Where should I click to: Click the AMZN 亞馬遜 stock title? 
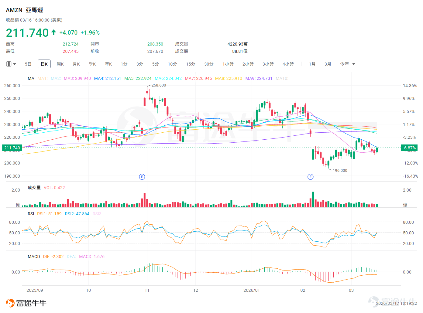(25, 10)
